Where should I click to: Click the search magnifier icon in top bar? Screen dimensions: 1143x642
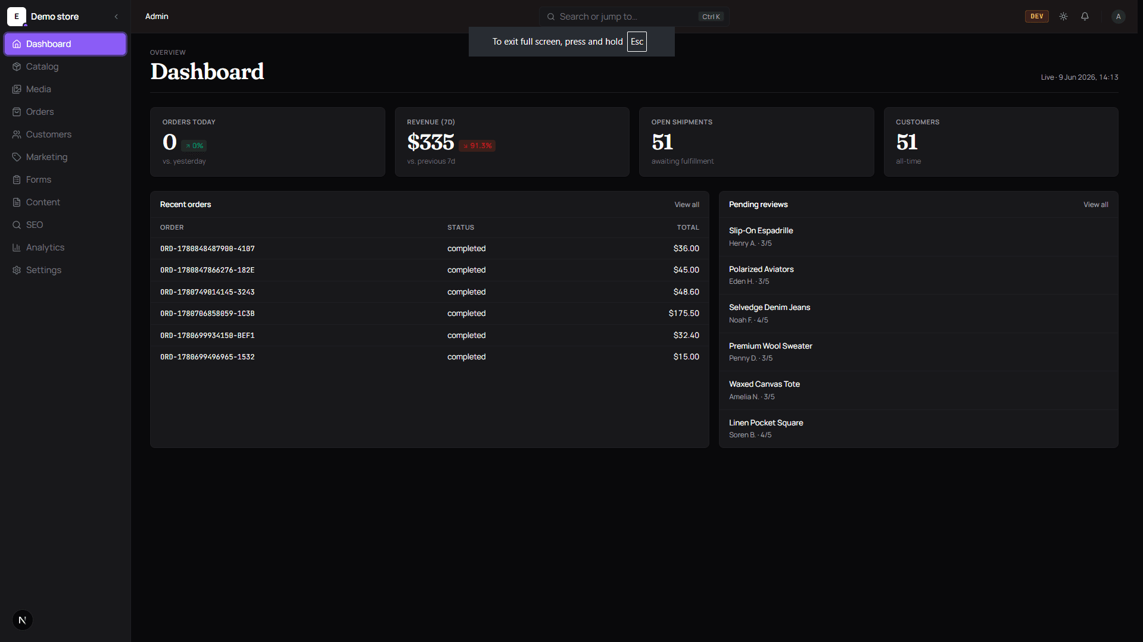(551, 17)
